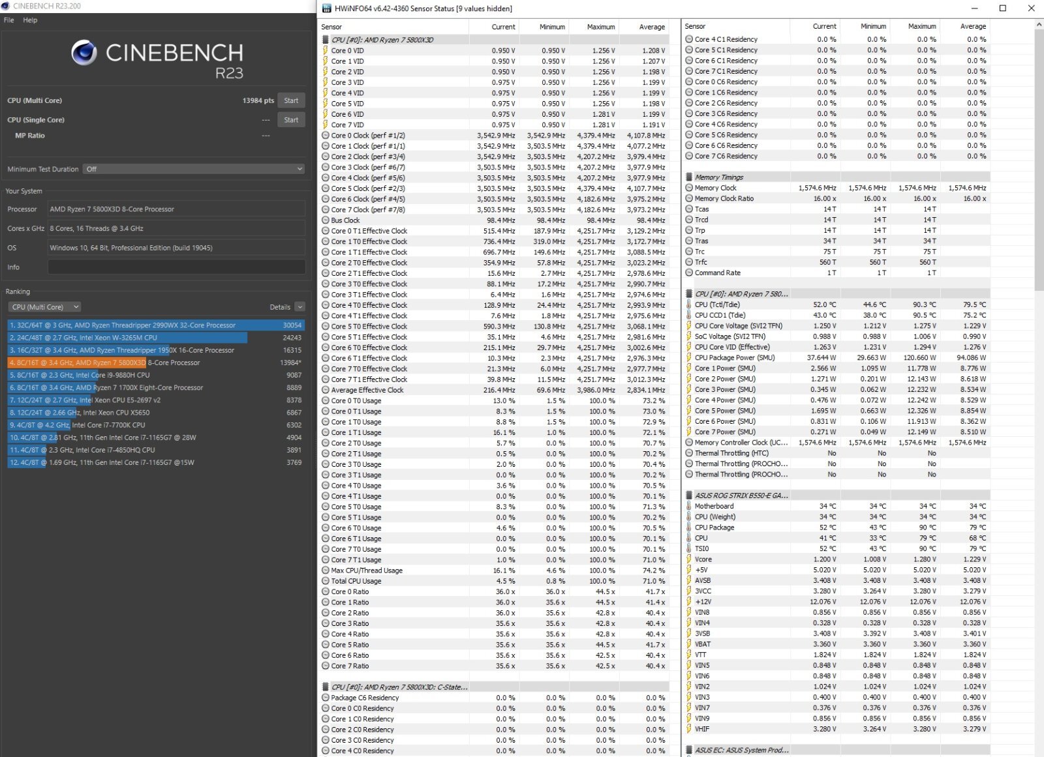Select Threadripper 2990WX ranking entry
The image size is (1044, 757).
(x=156, y=325)
